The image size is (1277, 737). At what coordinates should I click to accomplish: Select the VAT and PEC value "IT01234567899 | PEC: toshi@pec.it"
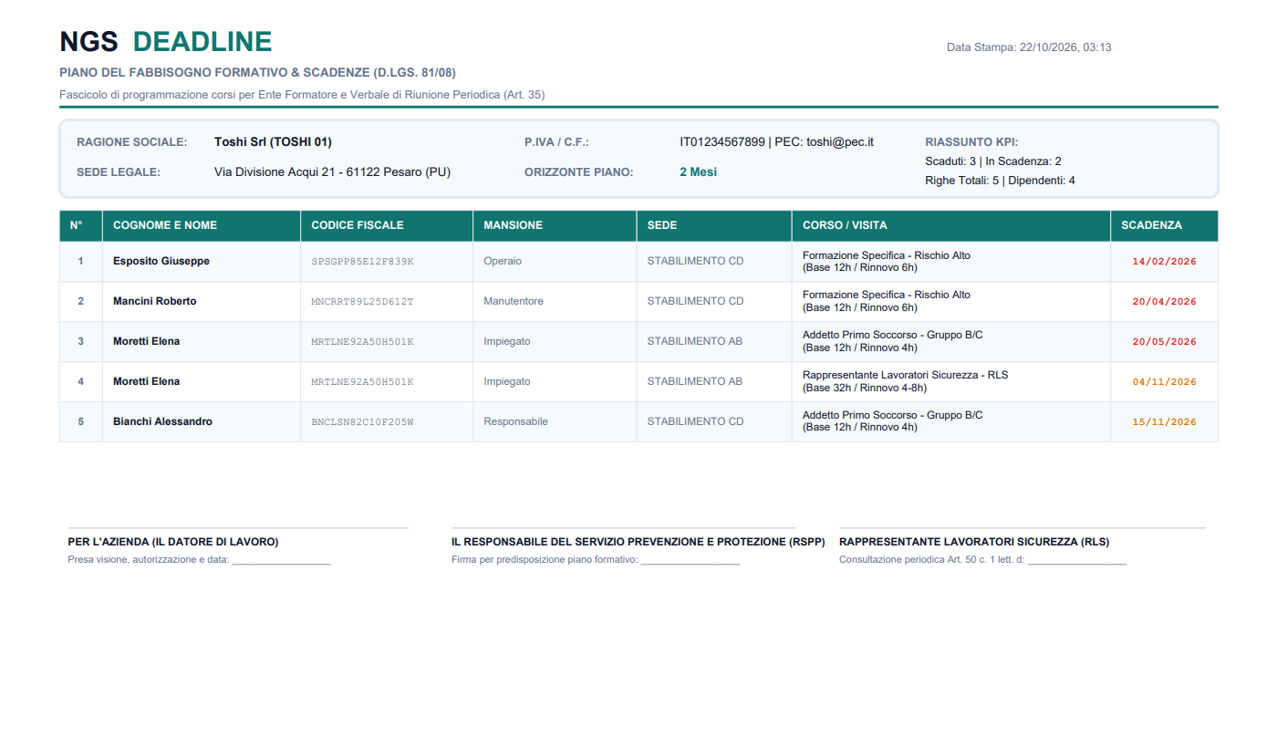[776, 142]
